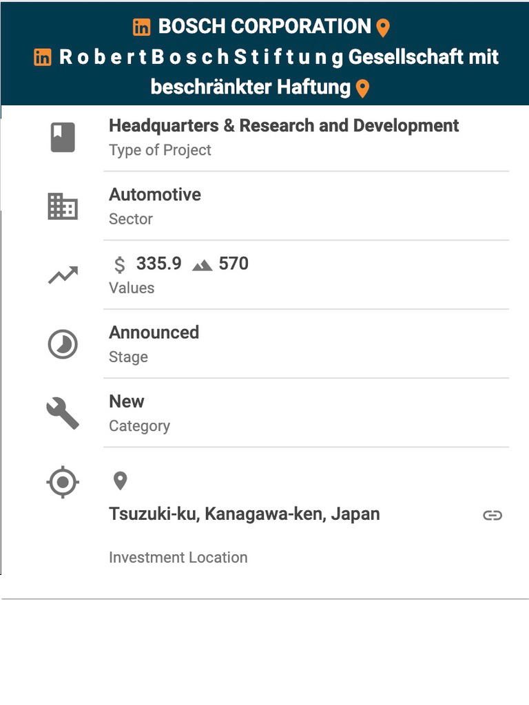Click the small map pin above Tsuzuki-ku
529x705 pixels.
tap(121, 481)
